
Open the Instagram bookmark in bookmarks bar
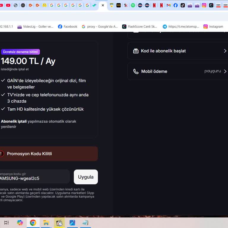[x=213, y=27]
